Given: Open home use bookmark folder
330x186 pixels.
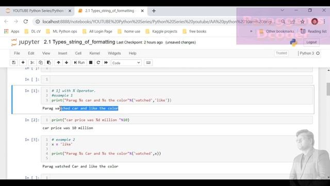Looking at the screenshot, I should pyautogui.click(x=129, y=32).
